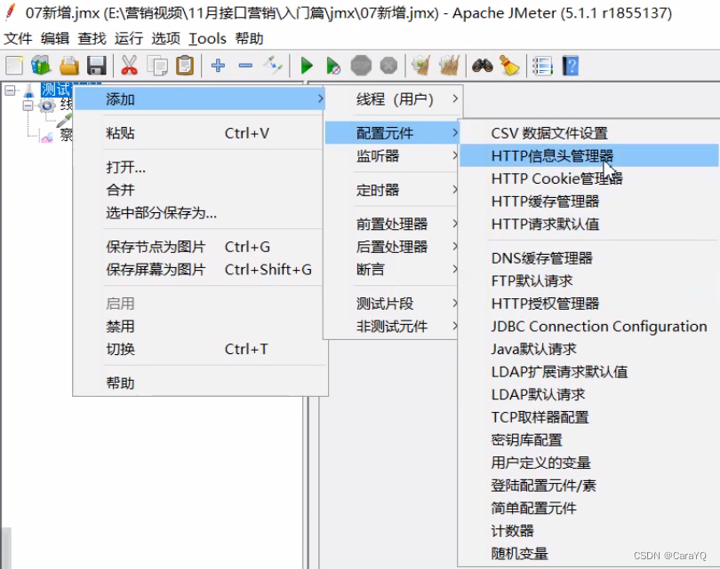Click the Copy toolbar icon

pos(157,66)
